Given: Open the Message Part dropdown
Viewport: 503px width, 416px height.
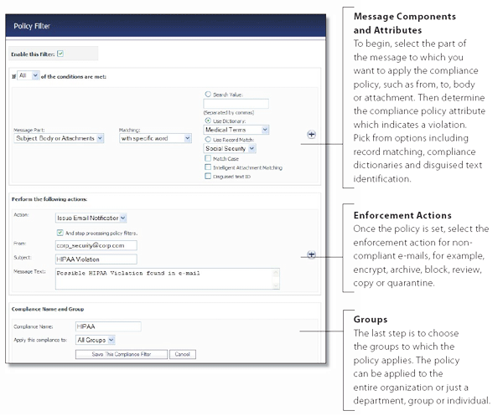Looking at the screenshot, I should tap(59, 138).
